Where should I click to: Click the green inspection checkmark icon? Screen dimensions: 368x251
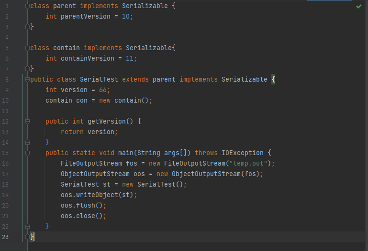click(x=359, y=7)
